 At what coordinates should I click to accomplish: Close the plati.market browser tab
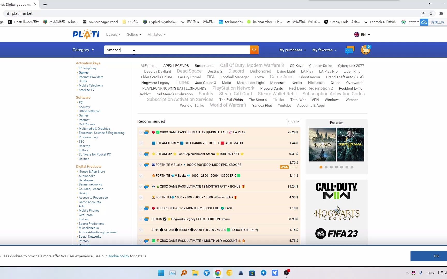coord(35,4)
